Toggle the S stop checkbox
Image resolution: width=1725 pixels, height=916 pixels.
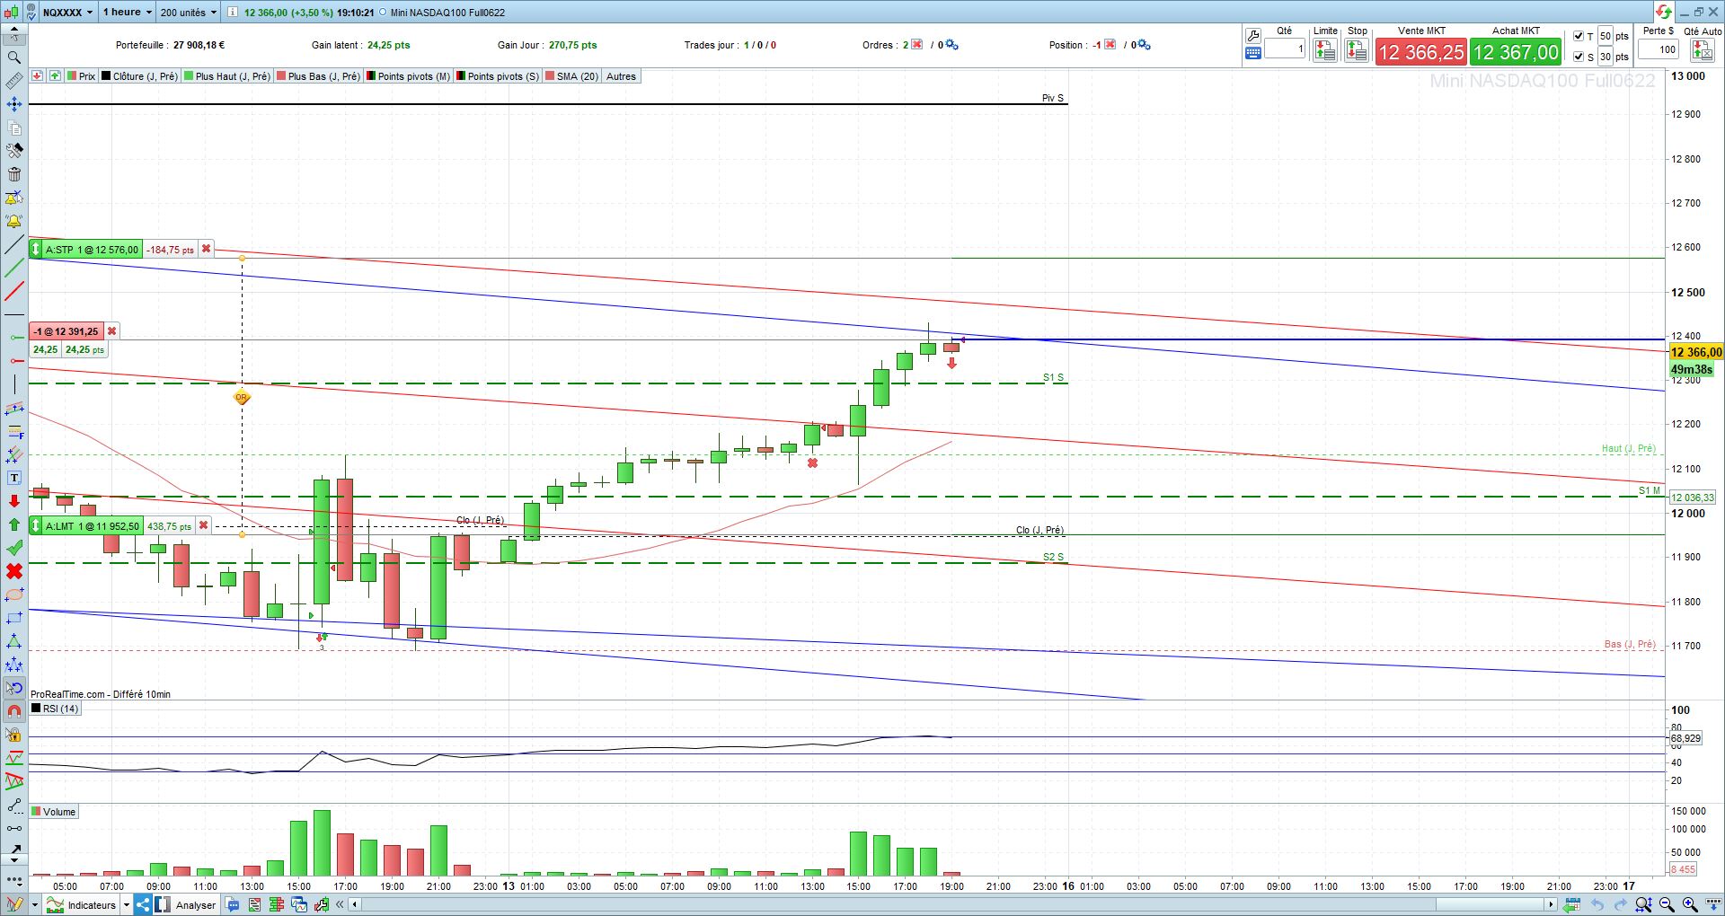point(1579,57)
